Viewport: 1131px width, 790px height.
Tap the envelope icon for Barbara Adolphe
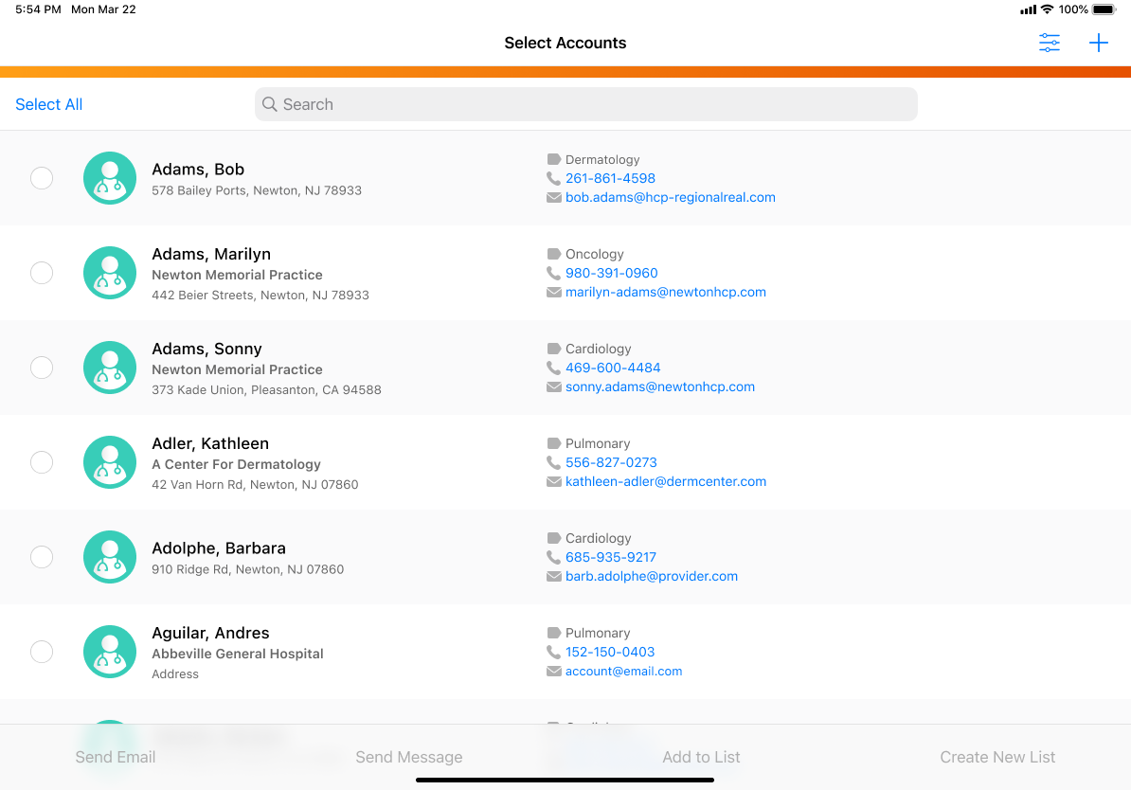click(554, 576)
